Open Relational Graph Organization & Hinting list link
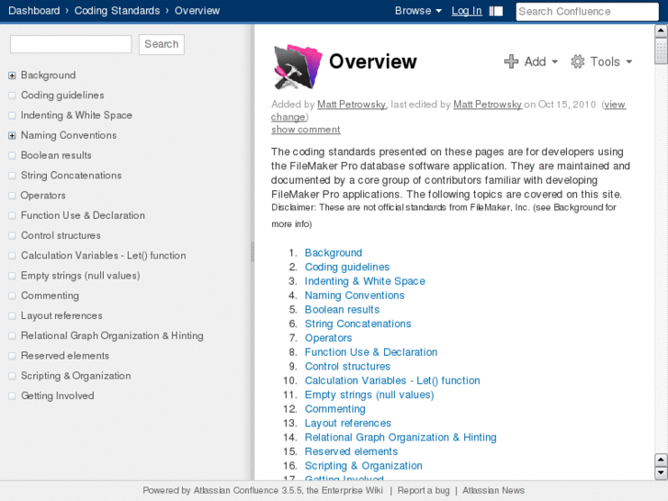The width and height of the screenshot is (668, 501). point(401,438)
